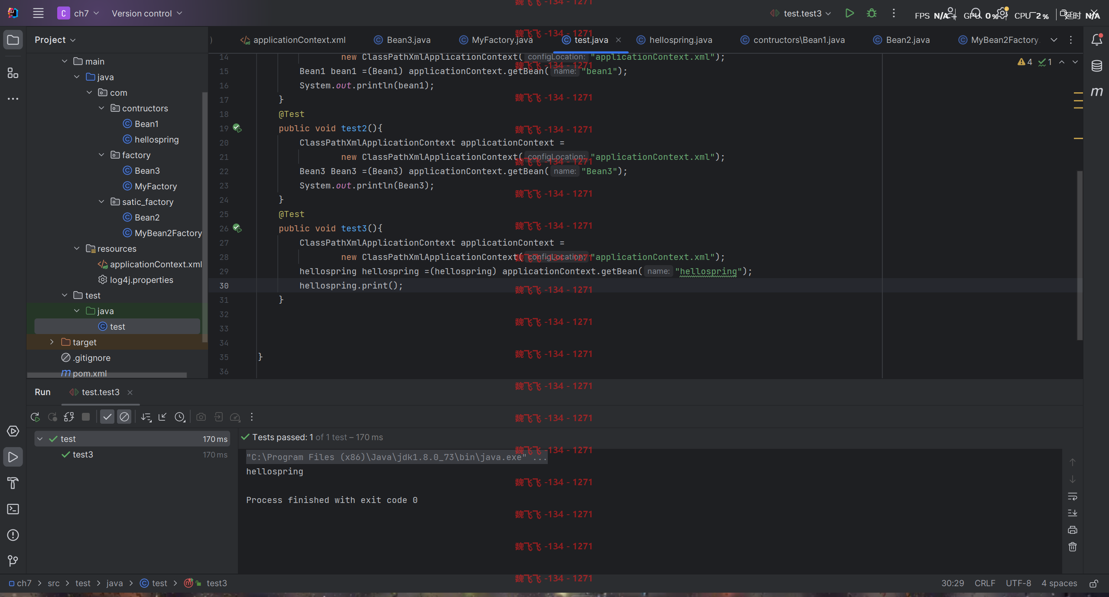Click breadcrumb src in navigation bar

click(54, 583)
